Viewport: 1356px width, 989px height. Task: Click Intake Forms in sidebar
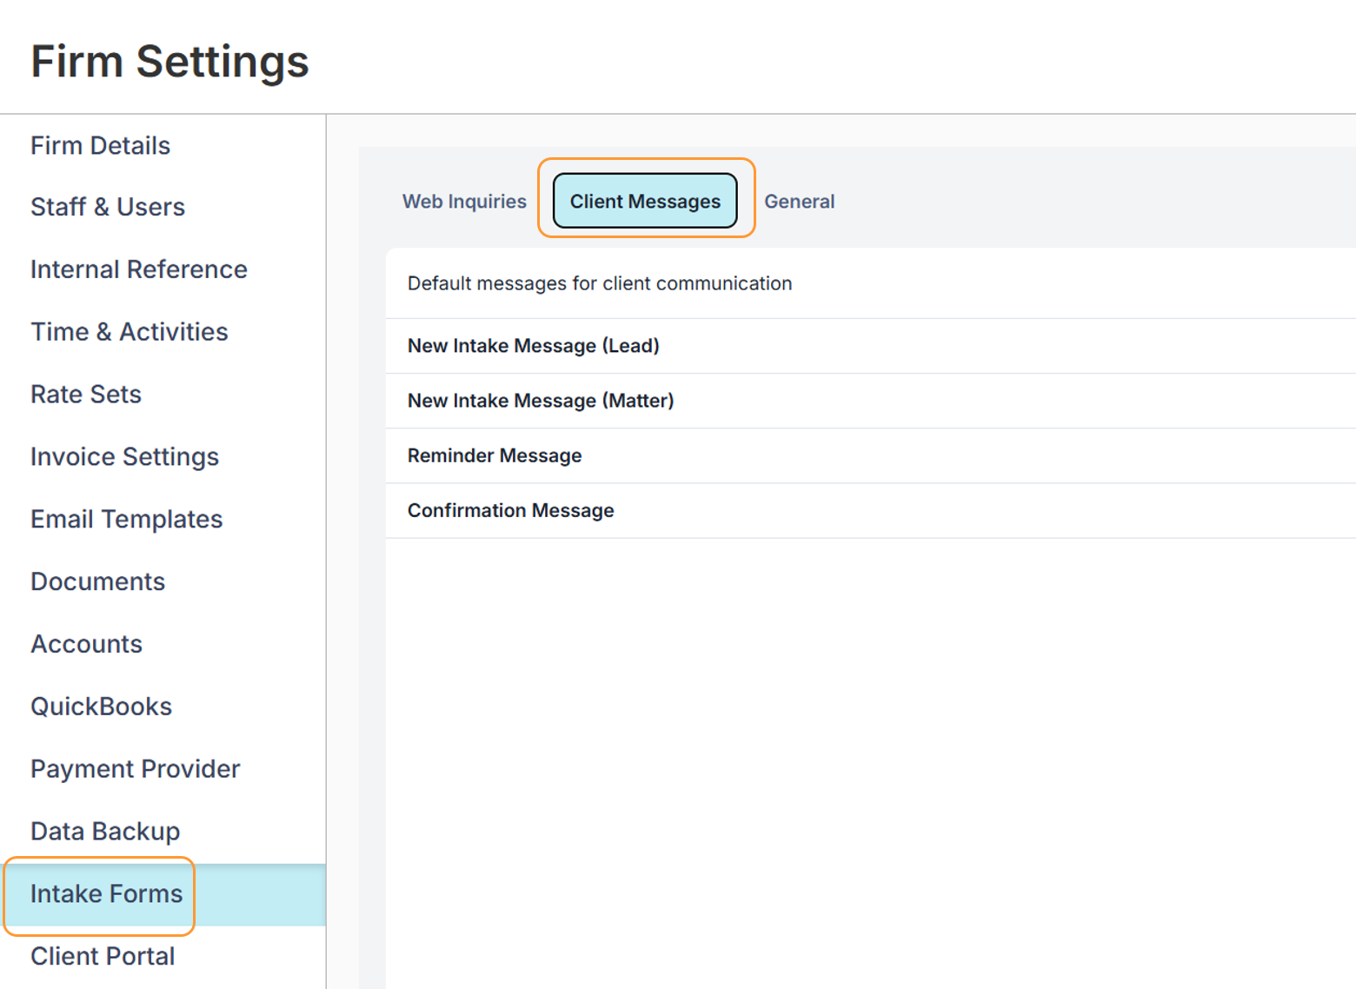pos(106,894)
